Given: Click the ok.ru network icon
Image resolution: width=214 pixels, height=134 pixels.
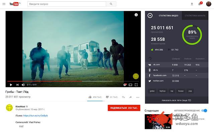Looking at the screenshot, I should (149, 70).
